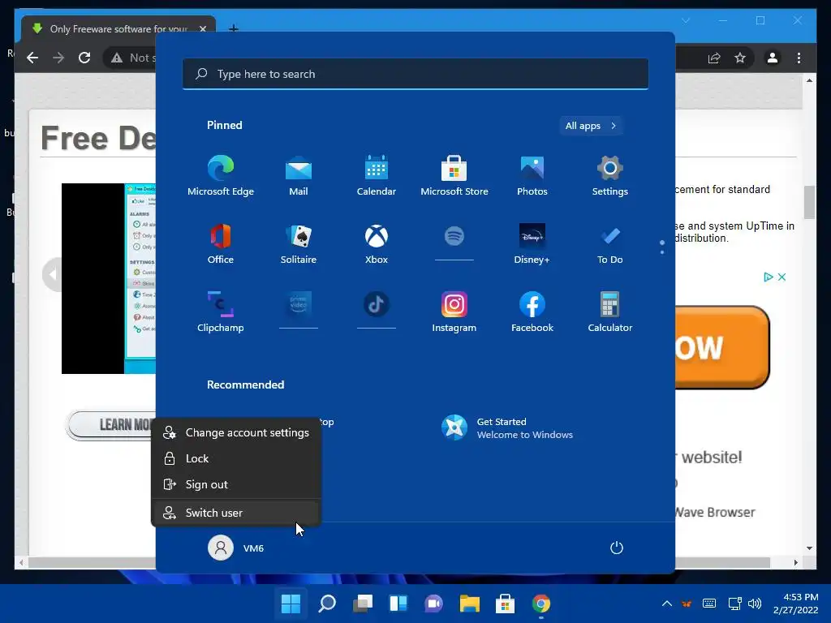Show hidden system tray icons
The height and width of the screenshot is (623, 831).
[x=667, y=604]
